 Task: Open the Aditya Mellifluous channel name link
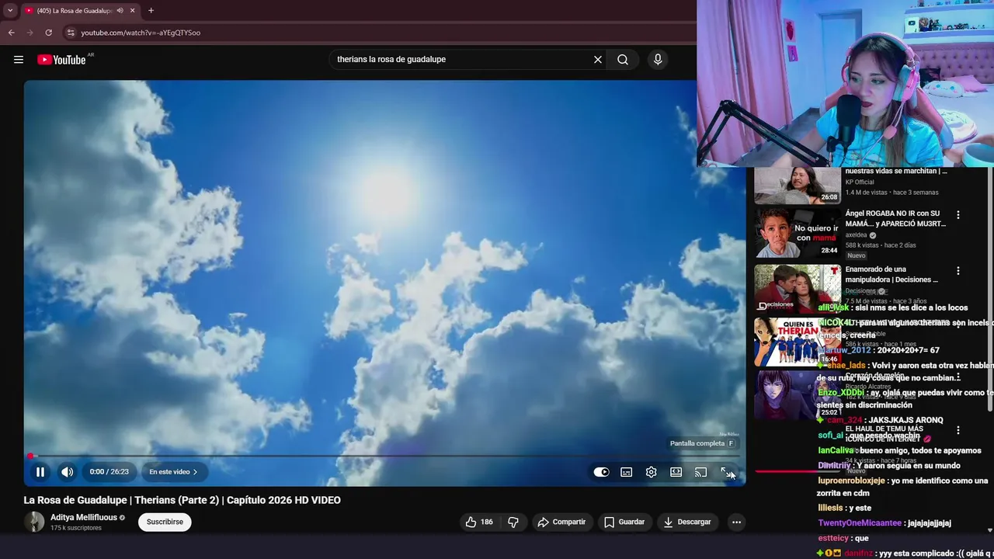pyautogui.click(x=82, y=517)
